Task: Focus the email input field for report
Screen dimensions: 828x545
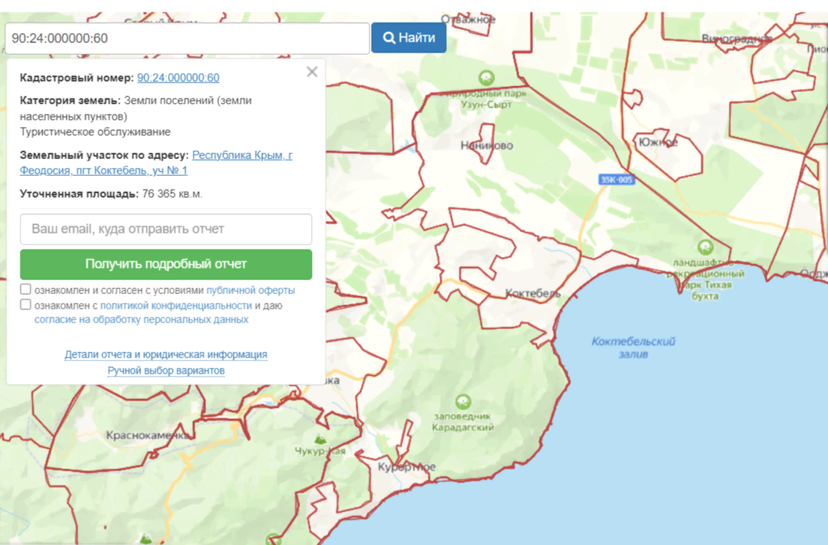Action: pyautogui.click(x=166, y=229)
